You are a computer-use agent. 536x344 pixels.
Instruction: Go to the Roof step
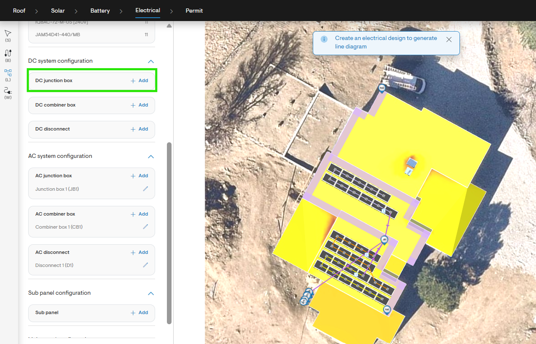(x=19, y=11)
